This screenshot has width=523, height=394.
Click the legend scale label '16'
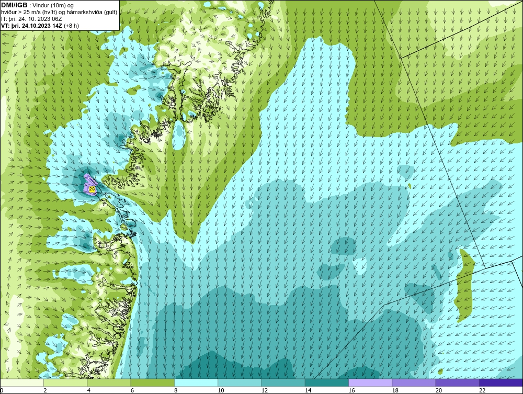pyautogui.click(x=351, y=390)
